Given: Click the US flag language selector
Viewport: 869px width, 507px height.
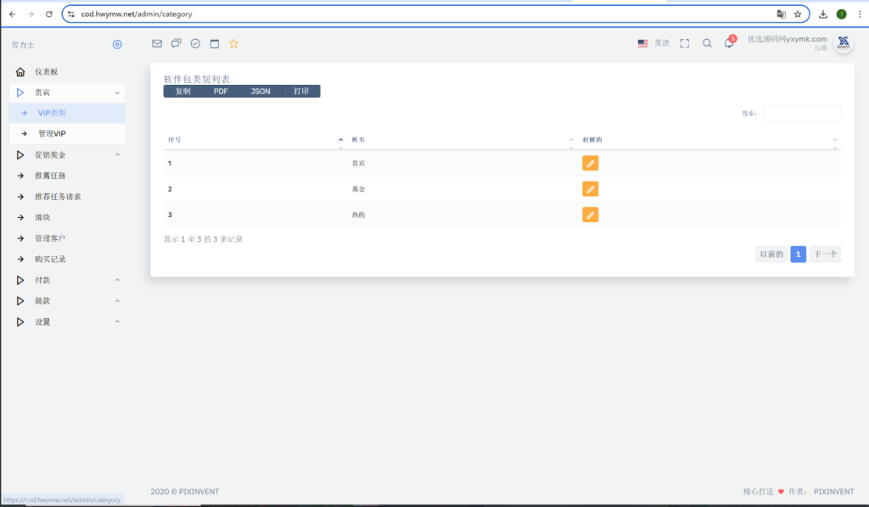Looking at the screenshot, I should [643, 43].
